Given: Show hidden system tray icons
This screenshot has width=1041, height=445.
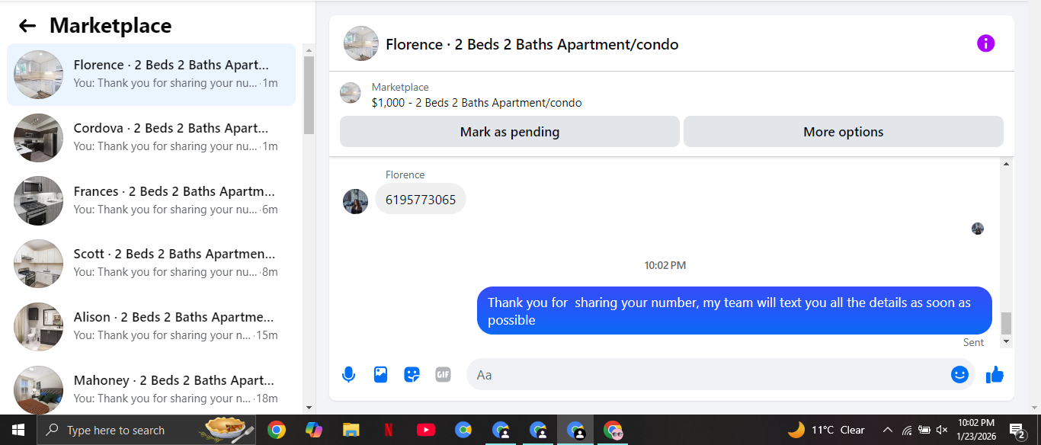Looking at the screenshot, I should 887,430.
